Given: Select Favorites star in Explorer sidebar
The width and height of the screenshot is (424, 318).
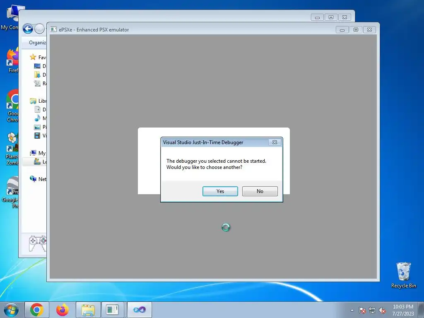Looking at the screenshot, I should (x=33, y=57).
